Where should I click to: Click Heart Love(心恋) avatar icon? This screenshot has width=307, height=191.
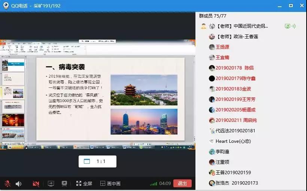click(212, 141)
